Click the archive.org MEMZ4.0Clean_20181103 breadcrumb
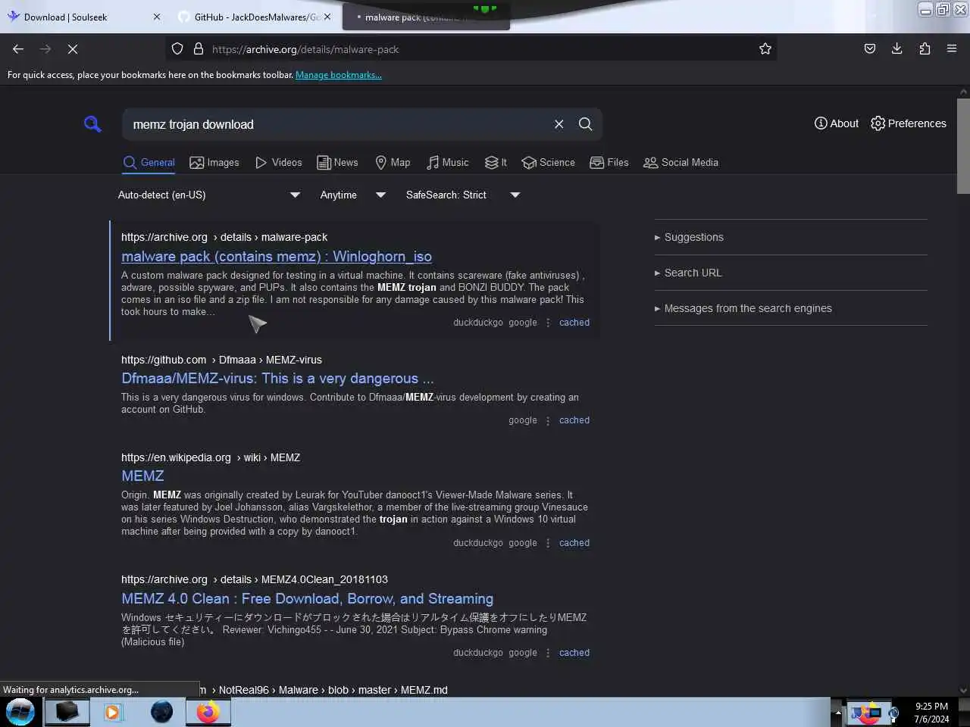Screen dimensions: 970x727 pos(255,579)
